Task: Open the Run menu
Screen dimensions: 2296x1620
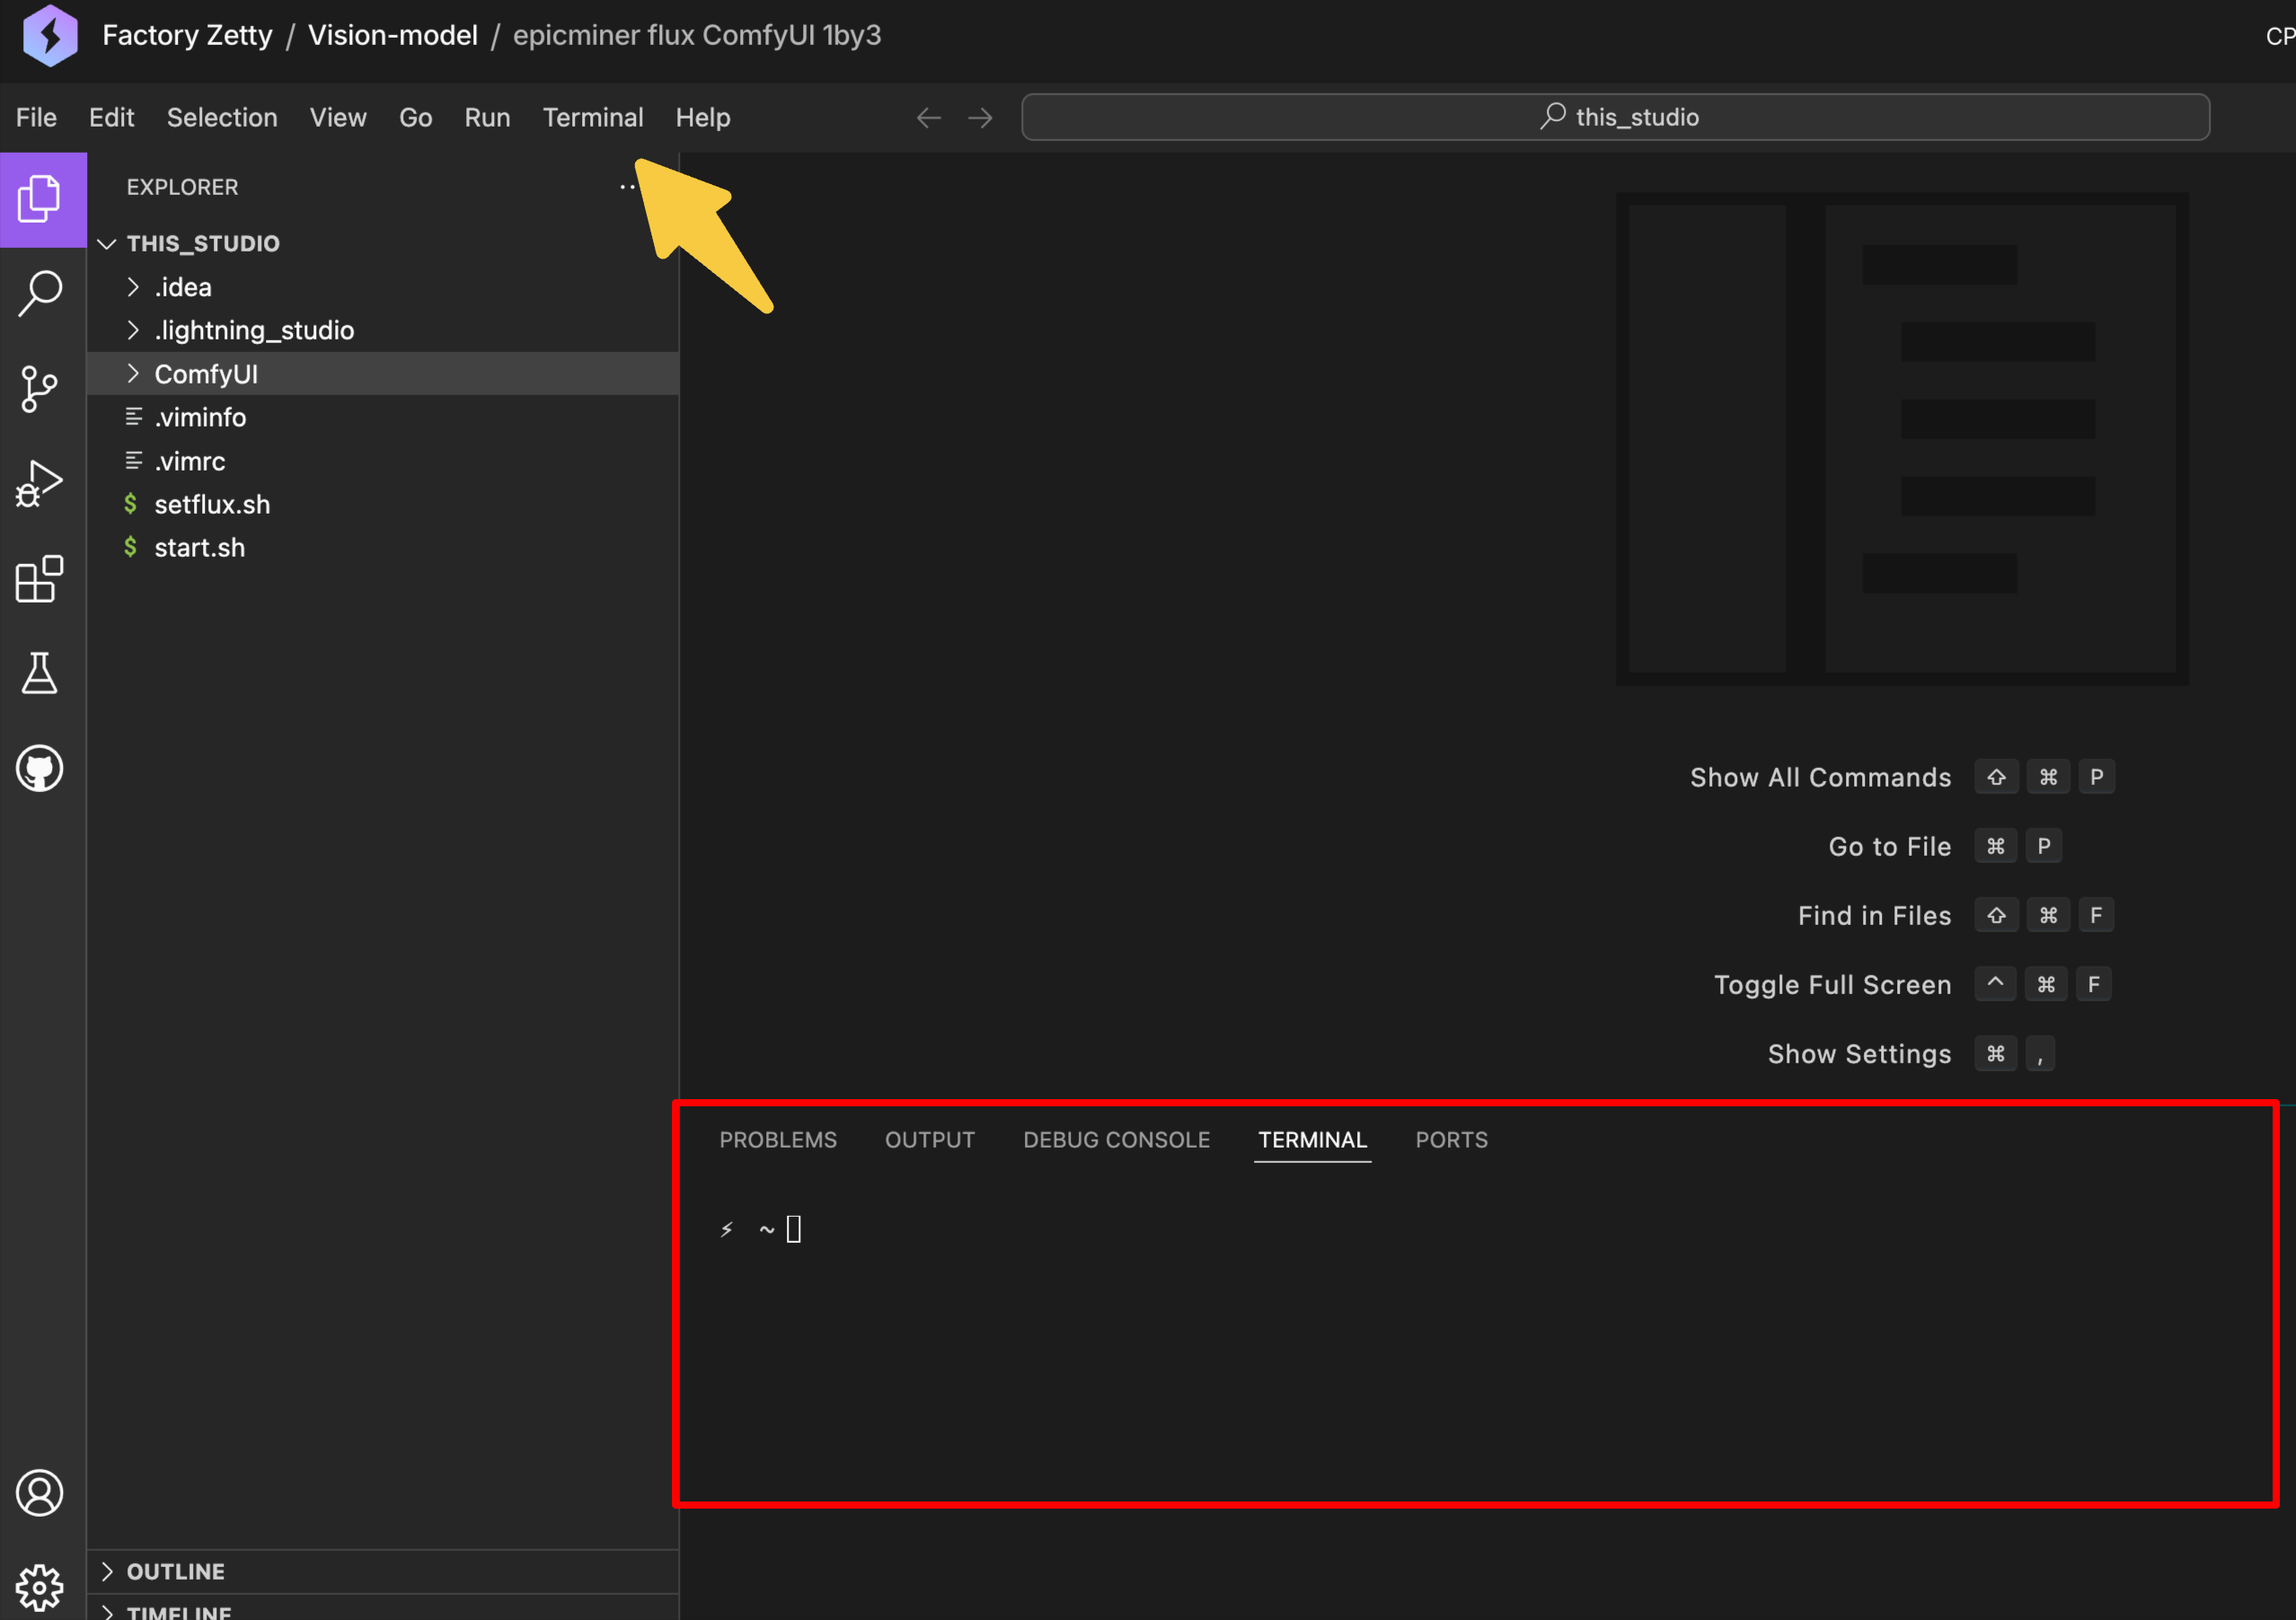Action: [x=487, y=118]
